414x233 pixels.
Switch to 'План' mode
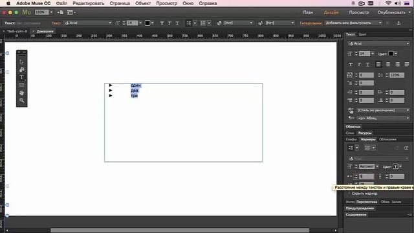(308, 12)
